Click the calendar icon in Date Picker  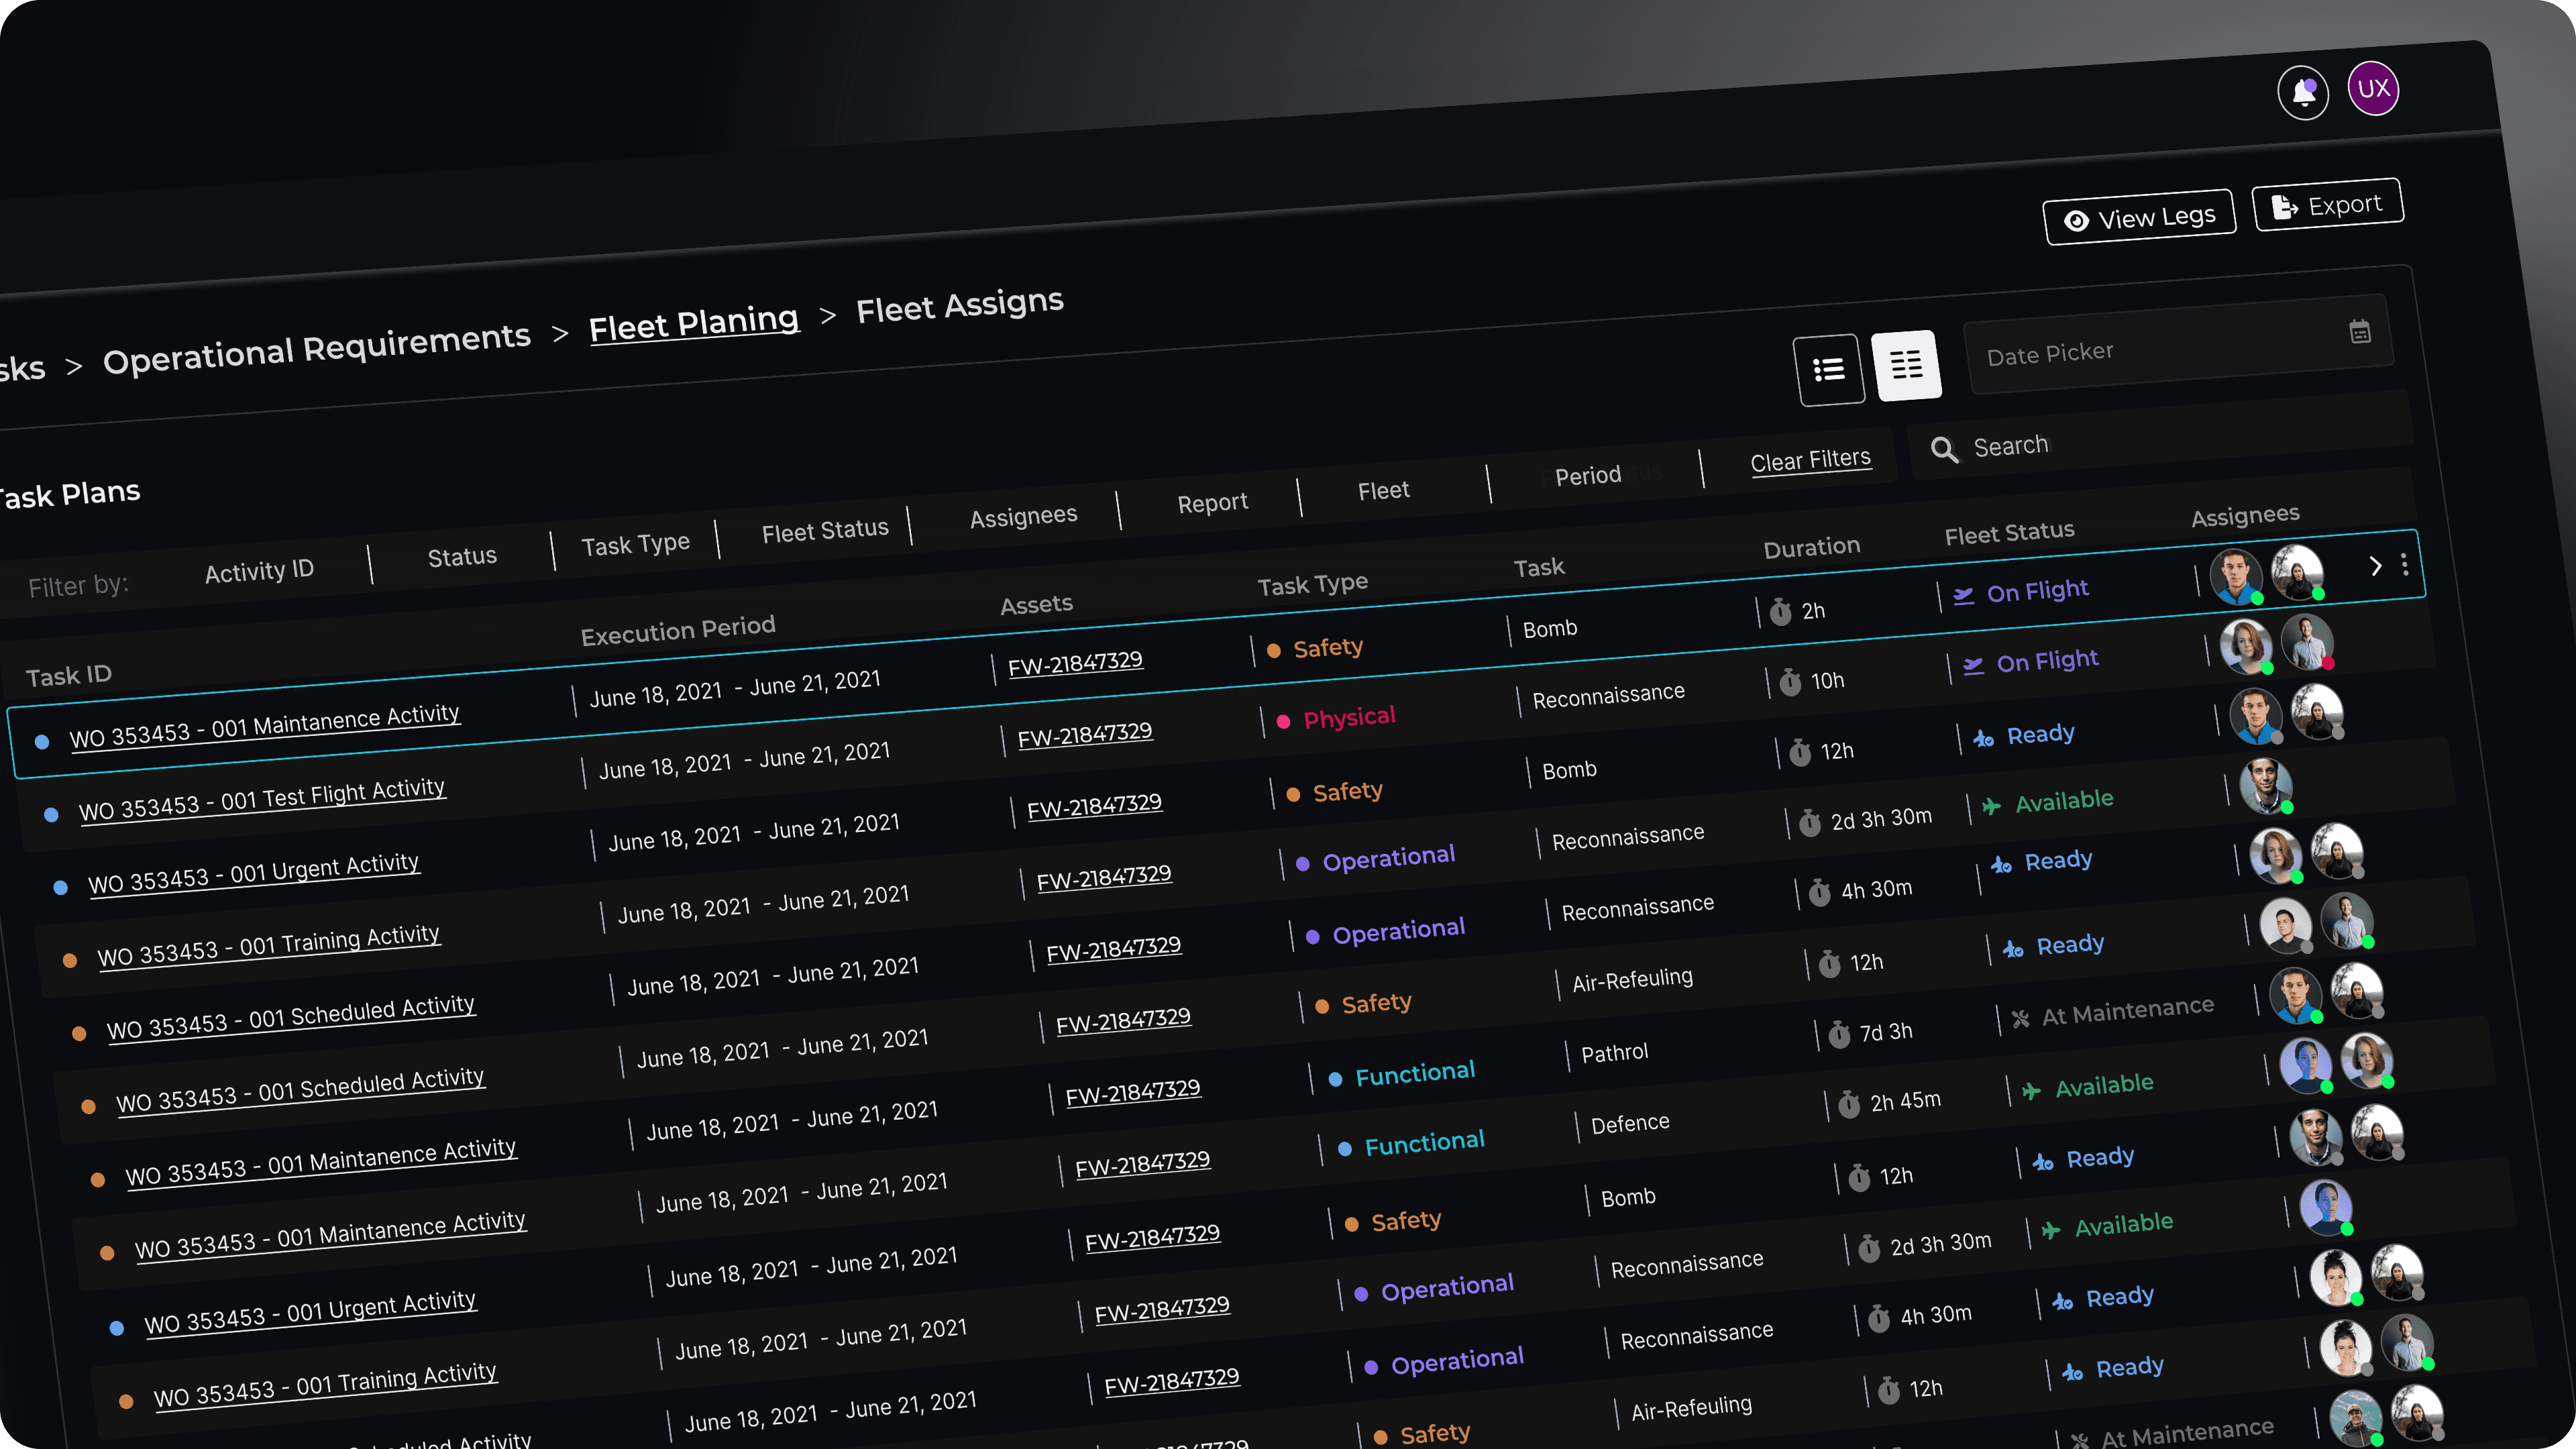pos(2360,332)
